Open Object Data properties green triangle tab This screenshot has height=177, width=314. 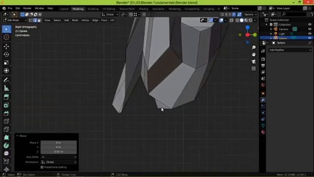263,125
